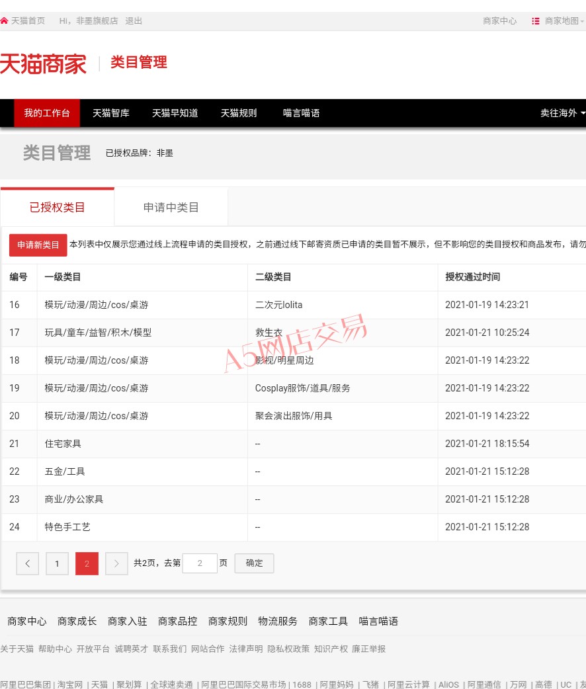The image size is (586, 689).
Task: Open 喵言喵语 in the black navigation bar
Action: [301, 113]
